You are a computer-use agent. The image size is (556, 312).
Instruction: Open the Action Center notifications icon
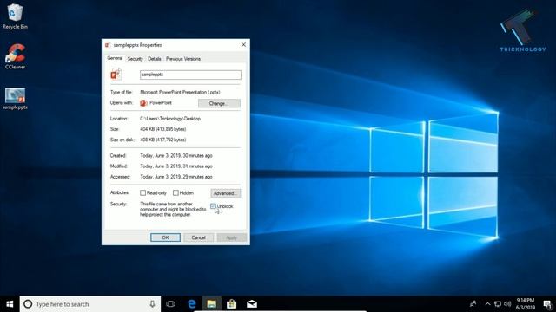pyautogui.click(x=547, y=304)
